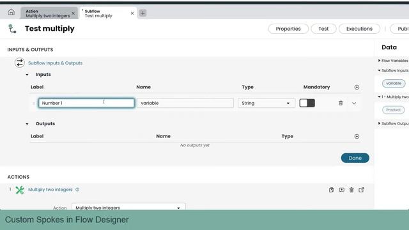
Task: Collapse the Inputs section
Action: click(x=27, y=75)
